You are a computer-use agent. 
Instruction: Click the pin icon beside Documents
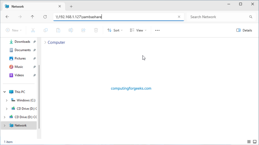pyautogui.click(x=34, y=50)
